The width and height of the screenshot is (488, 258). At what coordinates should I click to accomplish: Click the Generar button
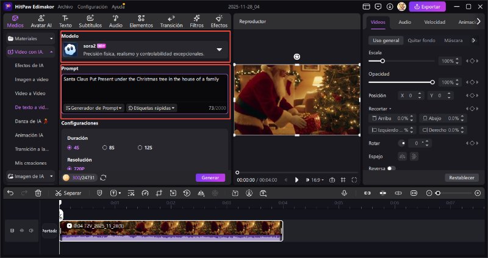(210, 177)
